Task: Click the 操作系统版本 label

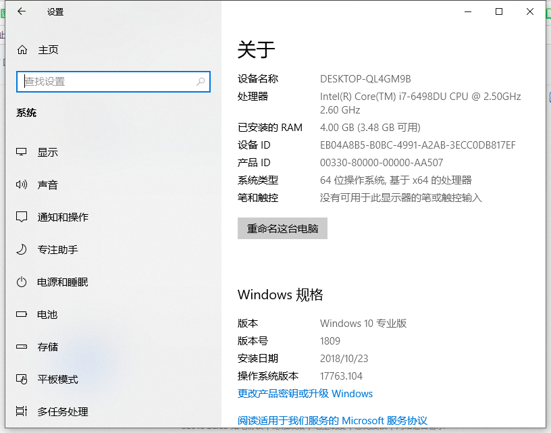Action: pos(268,376)
